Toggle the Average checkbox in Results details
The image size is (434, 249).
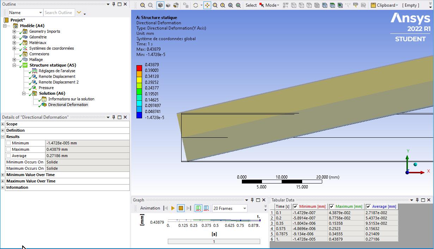(8, 156)
